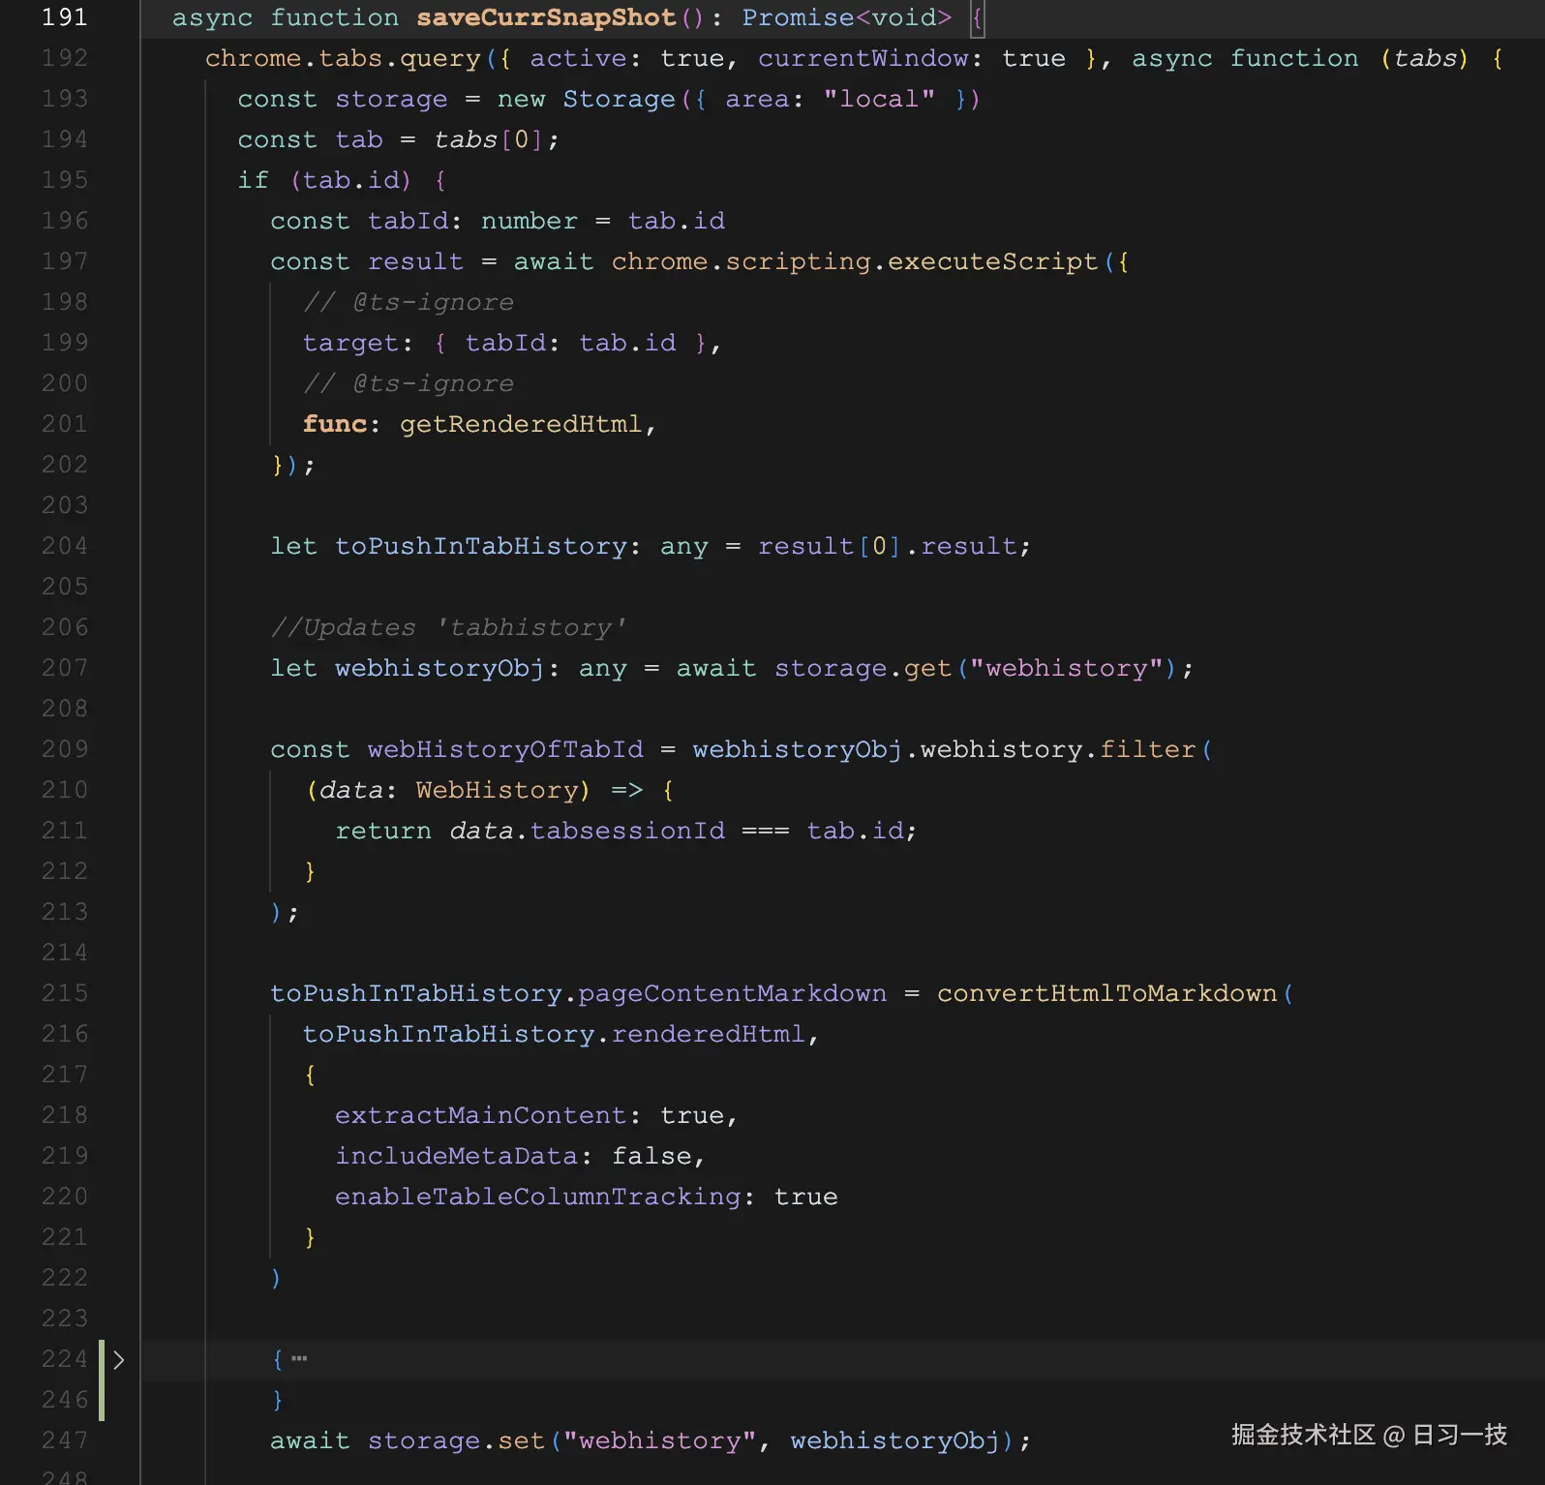
Task: Click the "local" string on line 193
Action: click(x=879, y=99)
